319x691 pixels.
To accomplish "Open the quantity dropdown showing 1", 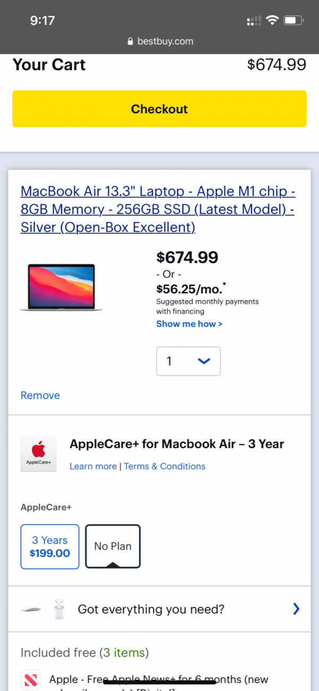I will [188, 361].
